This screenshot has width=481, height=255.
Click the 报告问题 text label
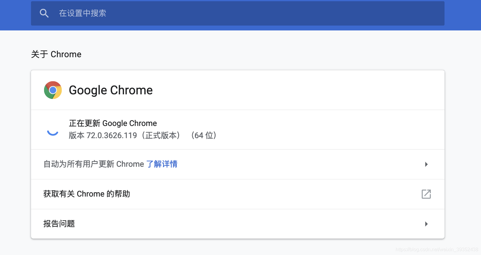[x=59, y=224]
